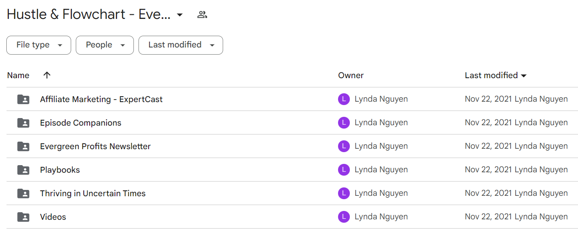578x237 pixels.
Task: Sort by the Name column header
Action: (x=18, y=76)
